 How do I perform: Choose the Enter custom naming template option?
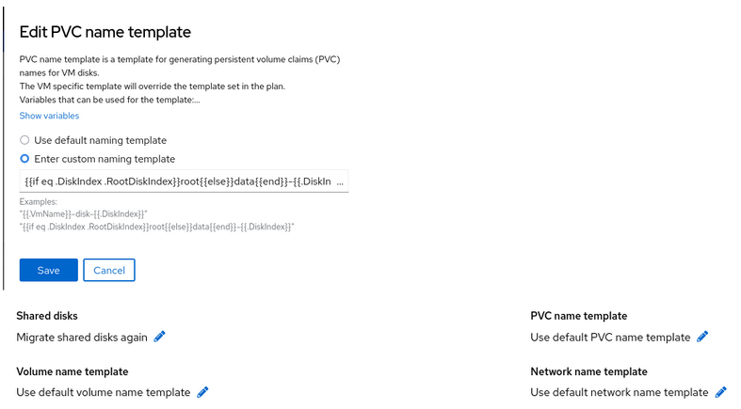pos(24,159)
